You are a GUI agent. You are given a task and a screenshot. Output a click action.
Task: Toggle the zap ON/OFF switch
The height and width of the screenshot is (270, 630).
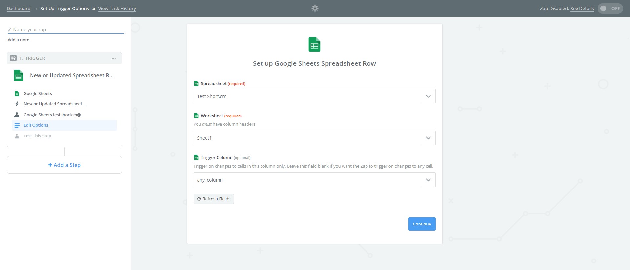(x=610, y=9)
